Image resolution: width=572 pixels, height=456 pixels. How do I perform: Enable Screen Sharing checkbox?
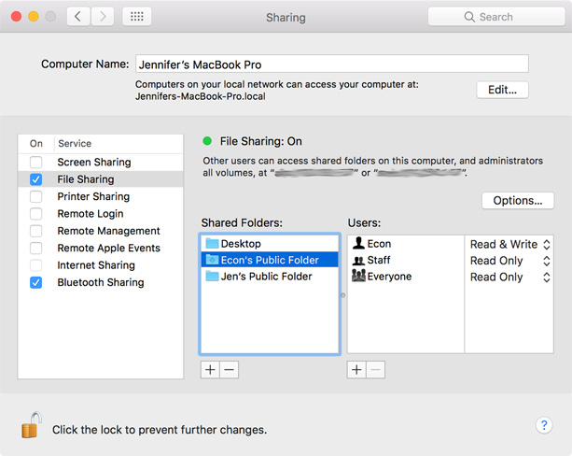(x=35, y=162)
